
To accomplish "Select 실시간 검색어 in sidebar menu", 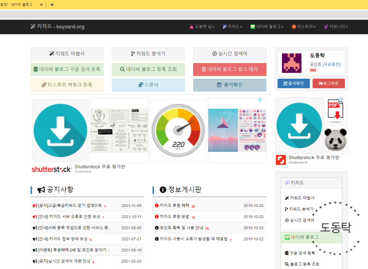I will [299, 220].
